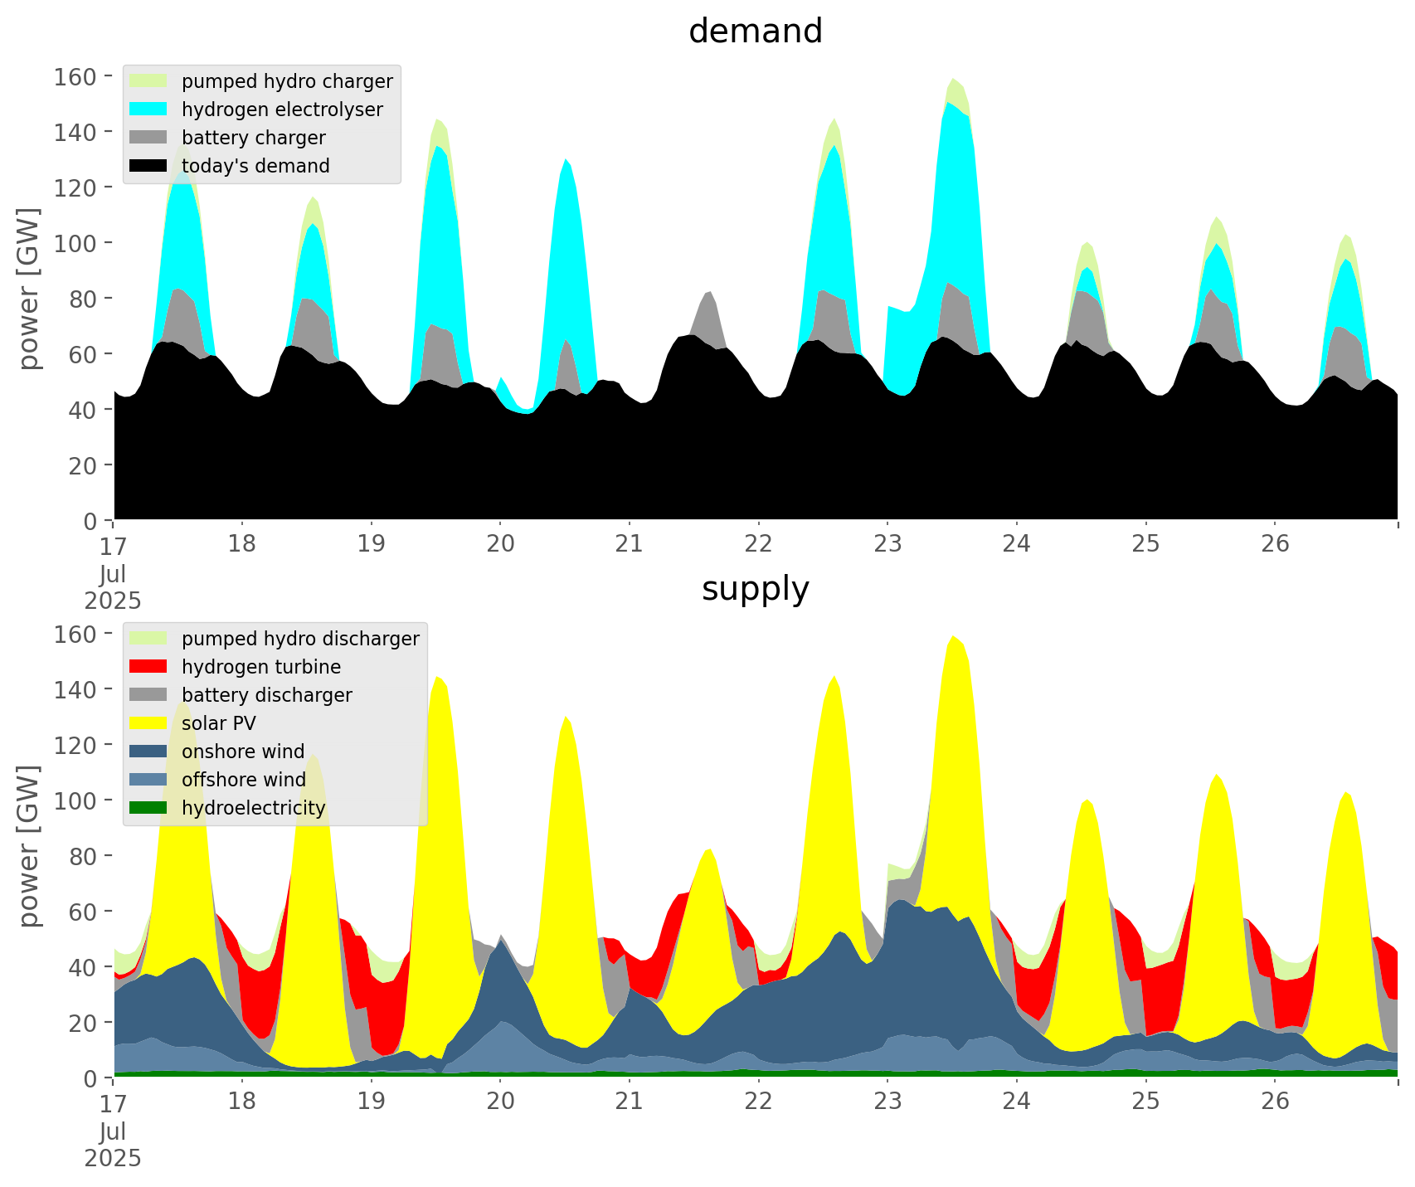1415x1187 pixels.
Task: Click the 100 tick on supply y-axis
Action: tap(75, 801)
